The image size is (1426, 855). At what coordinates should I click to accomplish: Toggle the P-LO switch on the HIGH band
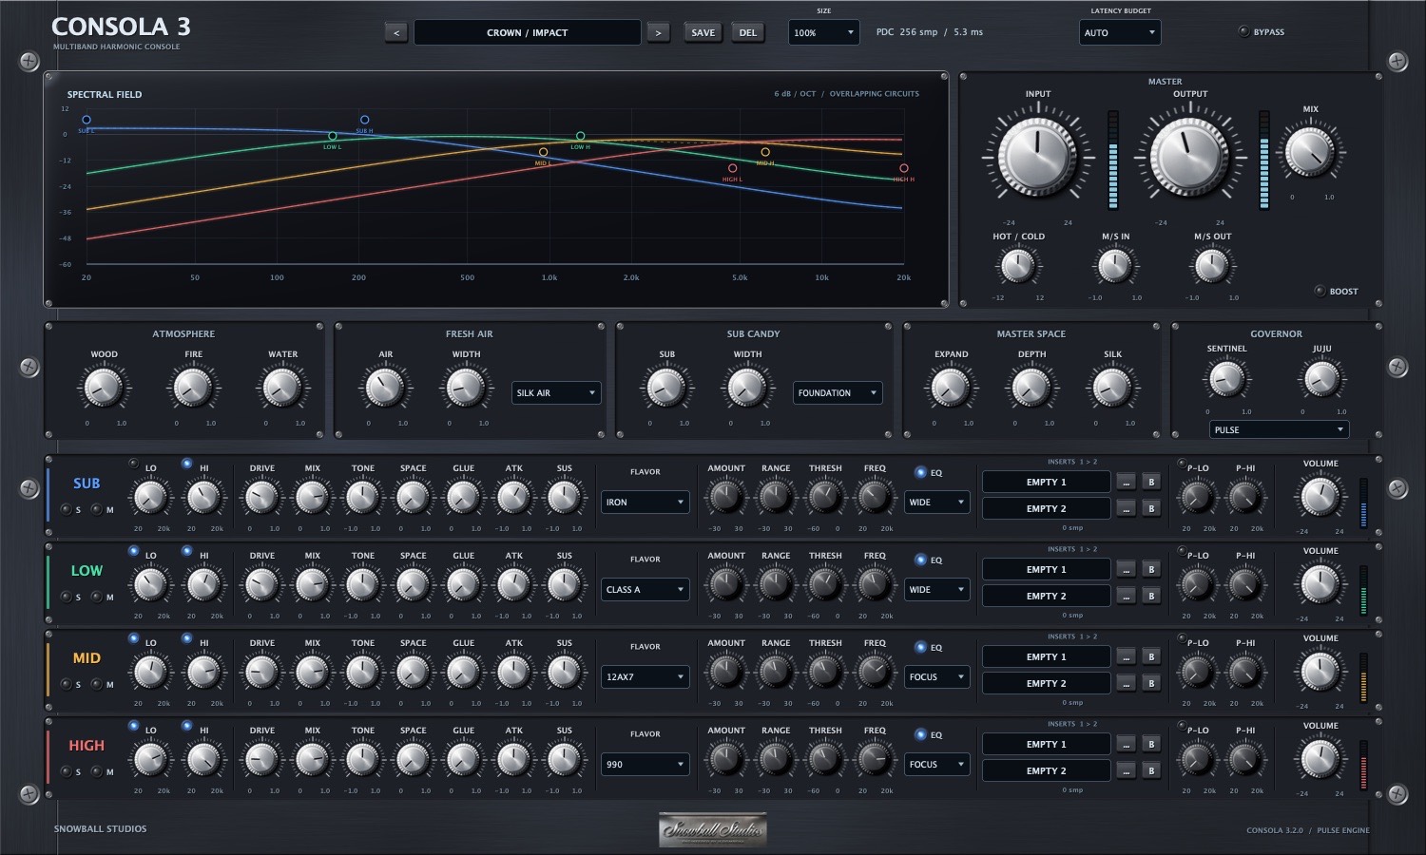pyautogui.click(x=1182, y=727)
